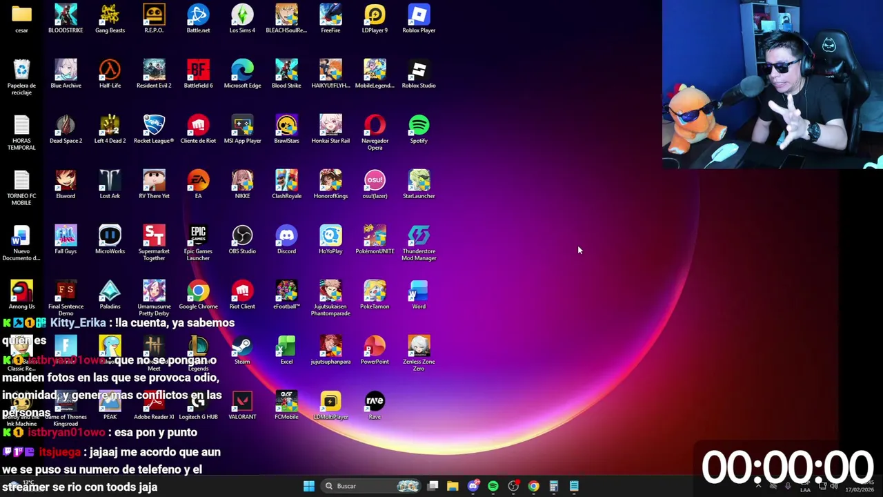Open the FreeFire desktop icon

(x=330, y=19)
